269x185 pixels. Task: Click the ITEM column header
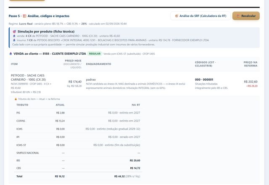(14, 64)
